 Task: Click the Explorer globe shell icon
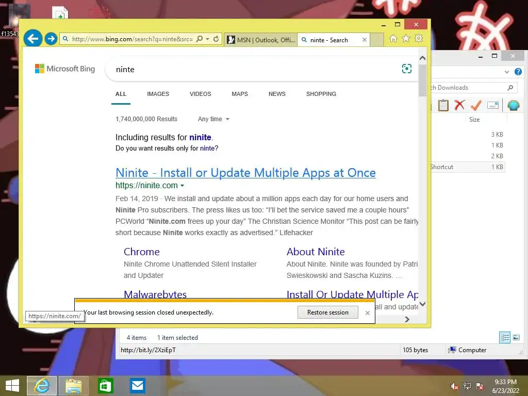click(513, 105)
